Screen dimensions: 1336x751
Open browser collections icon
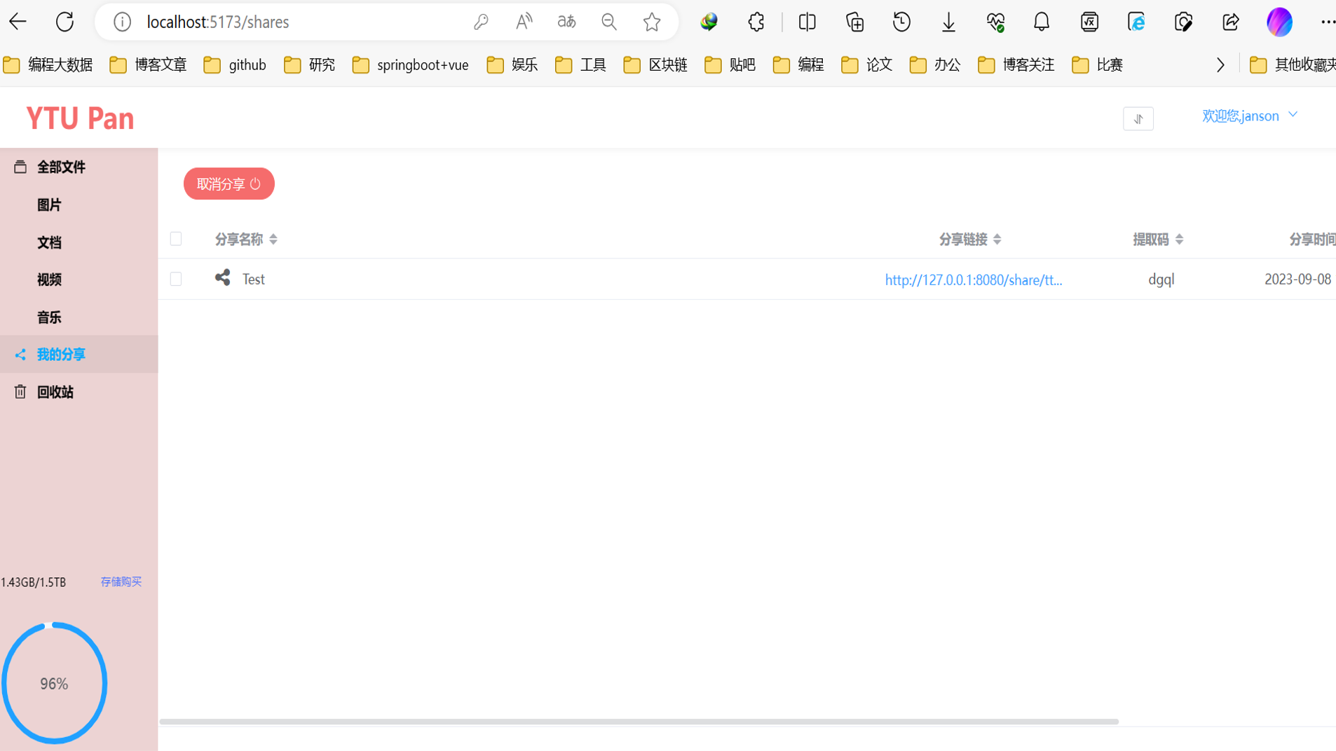854,22
